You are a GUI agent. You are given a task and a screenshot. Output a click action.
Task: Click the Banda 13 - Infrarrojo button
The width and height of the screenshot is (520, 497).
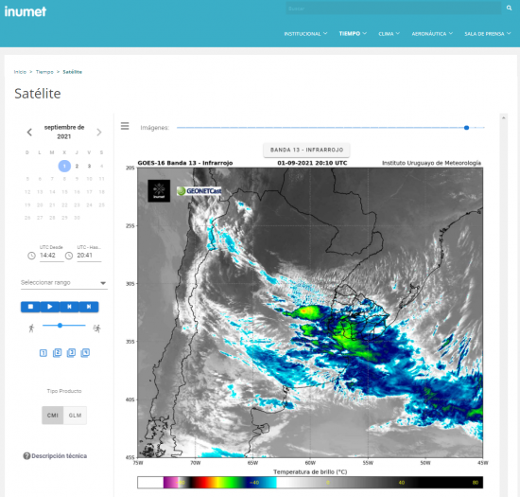point(306,151)
